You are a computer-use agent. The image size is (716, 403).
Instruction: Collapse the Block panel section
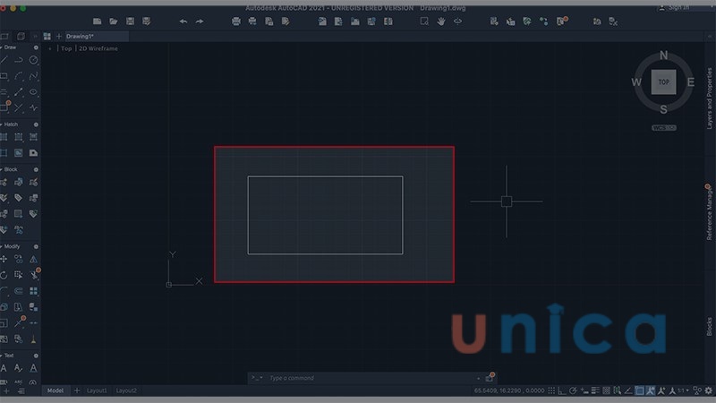pos(2,169)
